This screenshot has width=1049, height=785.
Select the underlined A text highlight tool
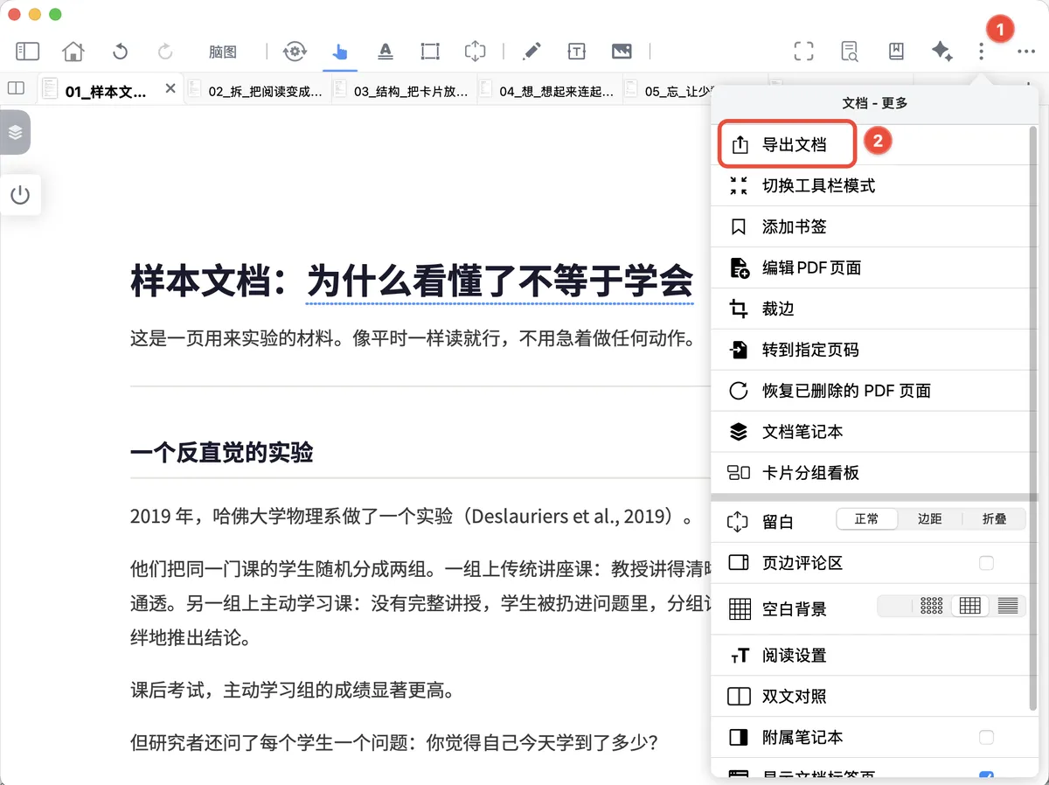tap(386, 52)
